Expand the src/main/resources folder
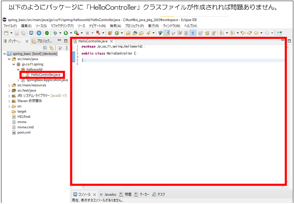The height and width of the screenshot is (204, 294). (x=9, y=85)
